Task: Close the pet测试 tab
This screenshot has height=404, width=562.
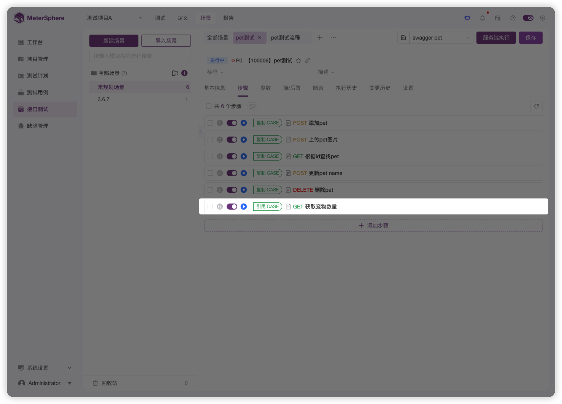Action: point(260,38)
